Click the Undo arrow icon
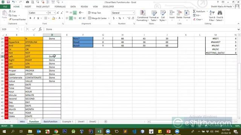 [x=14, y=2]
